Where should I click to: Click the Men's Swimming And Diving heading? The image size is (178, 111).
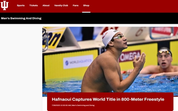(x=21, y=18)
